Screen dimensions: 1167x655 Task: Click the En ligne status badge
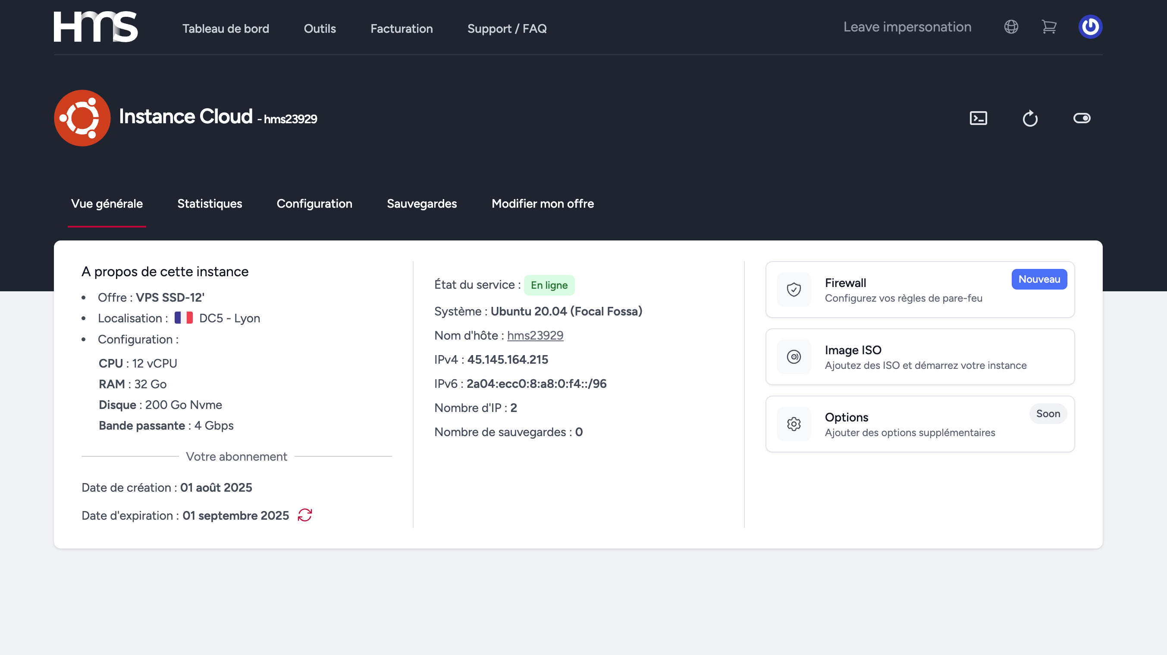coord(549,285)
